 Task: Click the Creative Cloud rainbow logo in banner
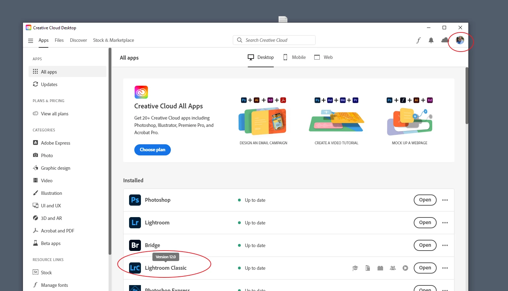pyautogui.click(x=141, y=92)
